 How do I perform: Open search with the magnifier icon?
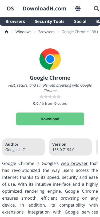point(97,9)
